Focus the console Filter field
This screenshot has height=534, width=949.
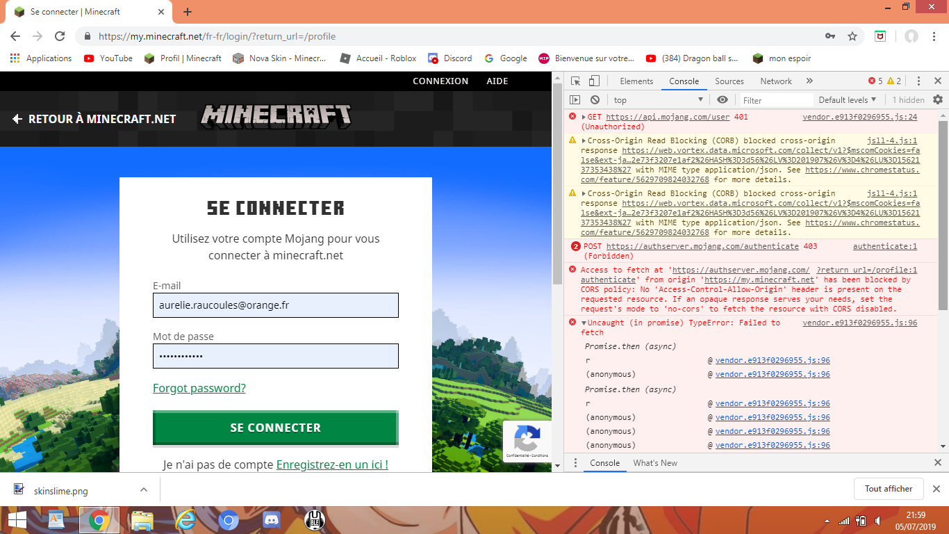pyautogui.click(x=777, y=100)
